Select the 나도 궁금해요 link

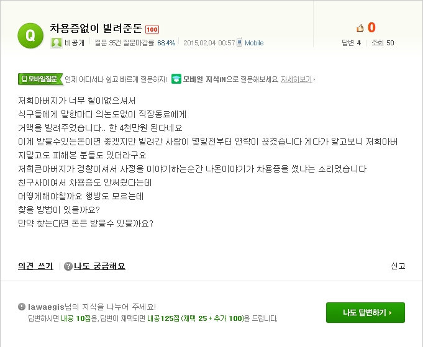click(x=99, y=266)
